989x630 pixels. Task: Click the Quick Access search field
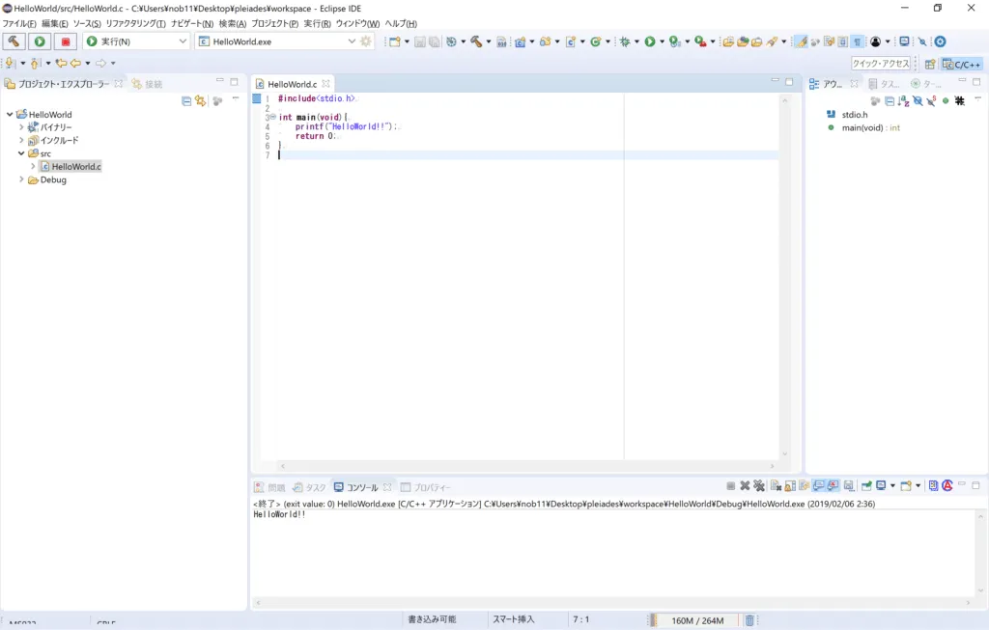click(x=881, y=64)
